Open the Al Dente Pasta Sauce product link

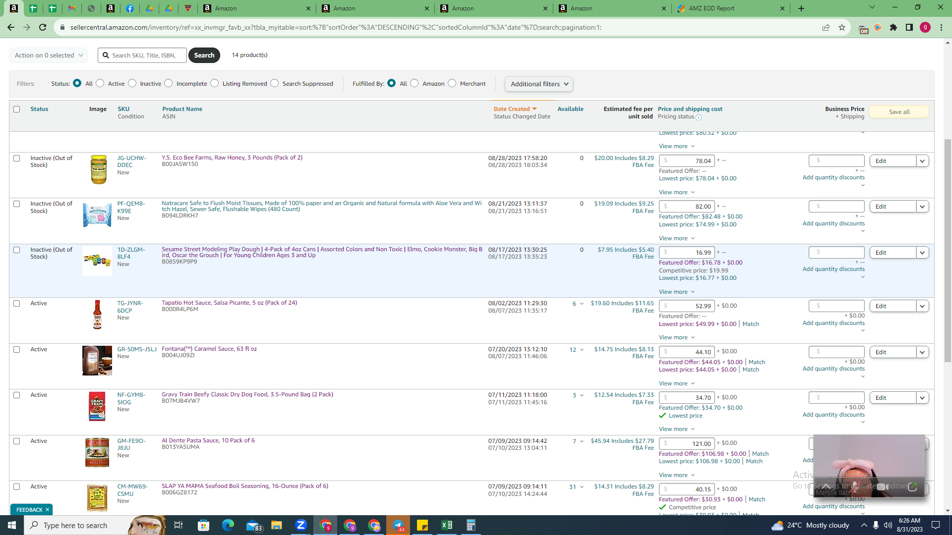click(x=208, y=440)
